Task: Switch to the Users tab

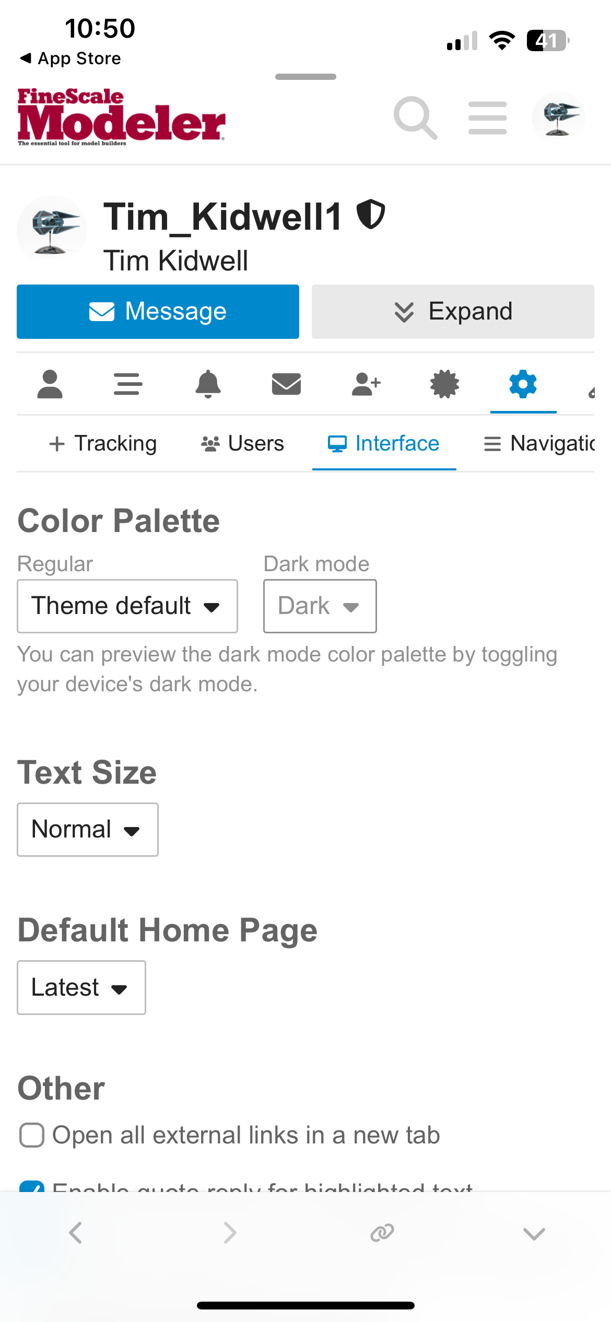Action: (243, 444)
